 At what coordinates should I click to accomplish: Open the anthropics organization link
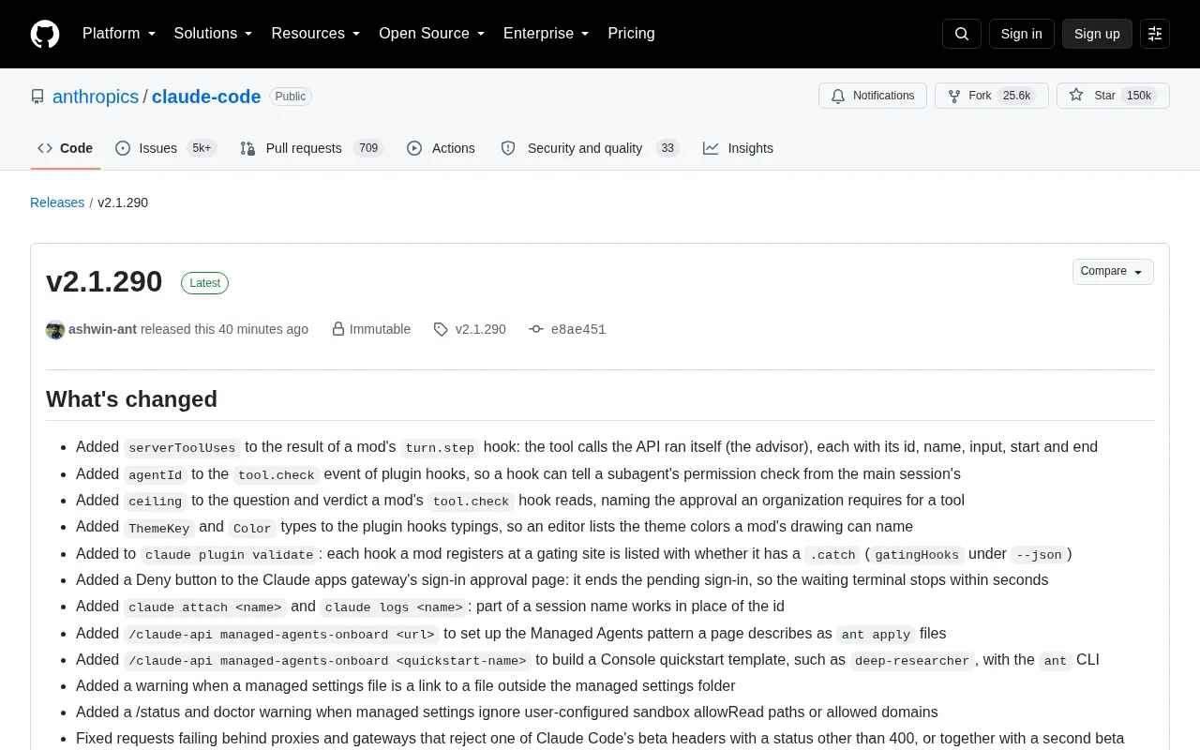[96, 97]
